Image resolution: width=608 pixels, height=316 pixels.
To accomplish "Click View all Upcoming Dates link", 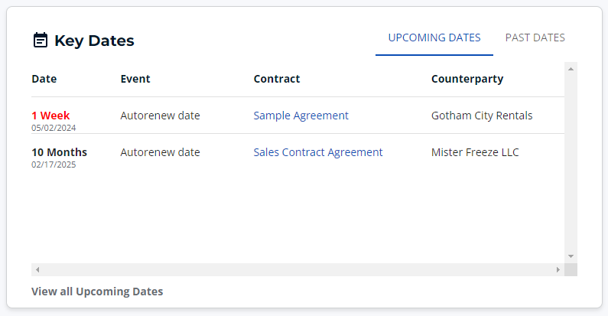I will (97, 292).
